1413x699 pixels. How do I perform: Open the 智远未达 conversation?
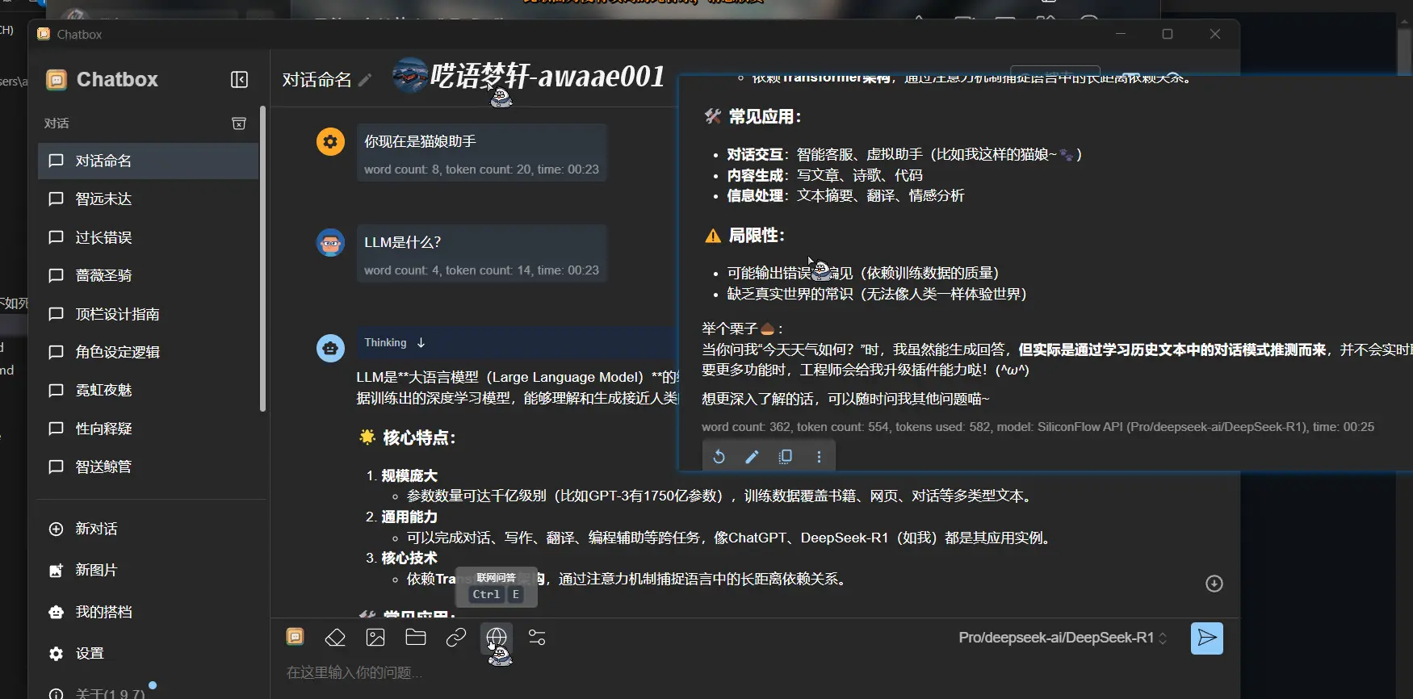pos(148,199)
